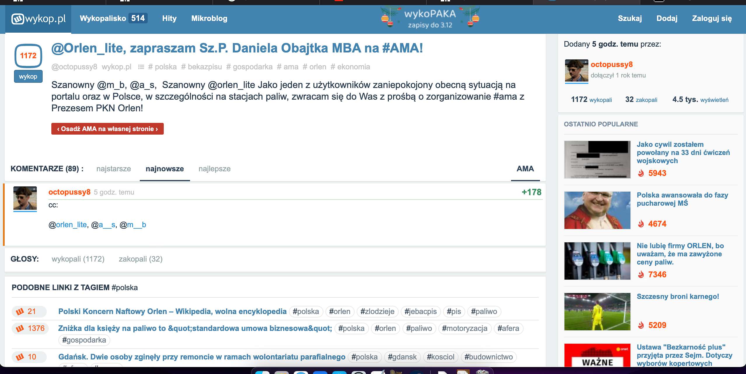
Task: Click flame icon next to 5943
Action: point(641,173)
